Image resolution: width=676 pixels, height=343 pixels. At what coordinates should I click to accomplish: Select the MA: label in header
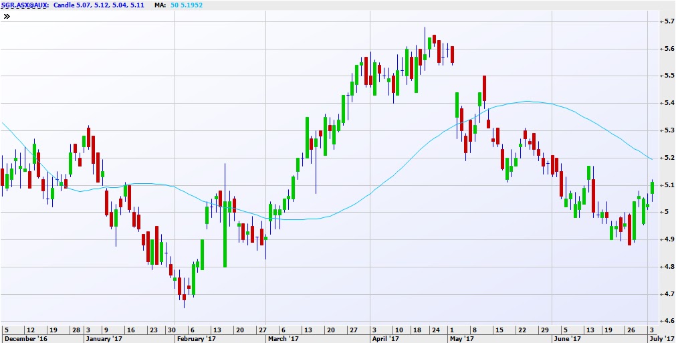(160, 5)
